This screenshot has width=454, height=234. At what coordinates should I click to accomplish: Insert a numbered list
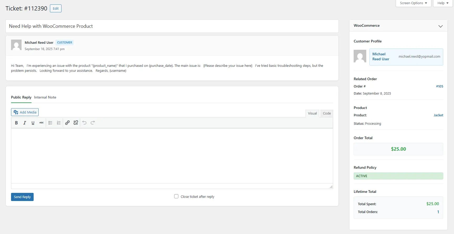point(59,123)
